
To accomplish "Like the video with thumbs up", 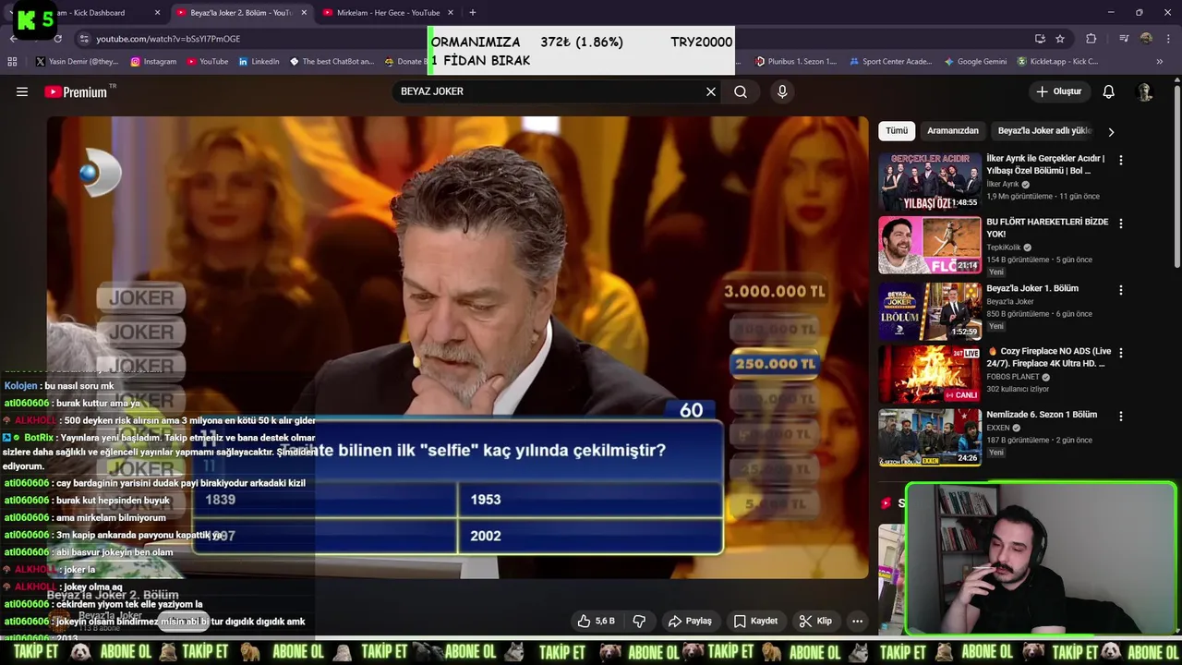I will click(596, 621).
